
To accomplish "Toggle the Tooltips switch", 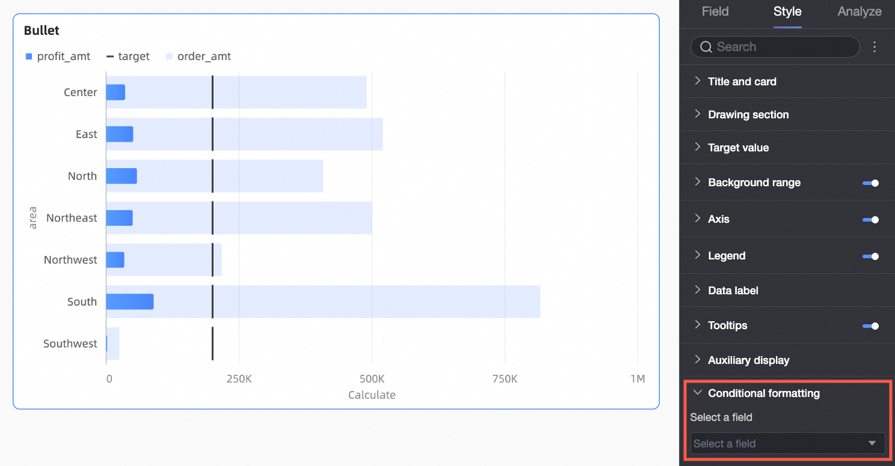I will click(x=870, y=326).
